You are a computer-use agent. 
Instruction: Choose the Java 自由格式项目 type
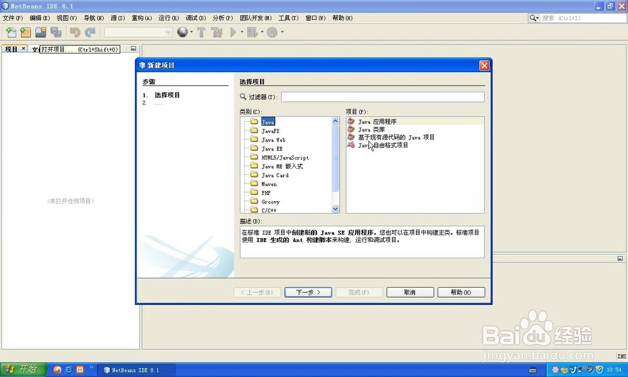click(383, 145)
